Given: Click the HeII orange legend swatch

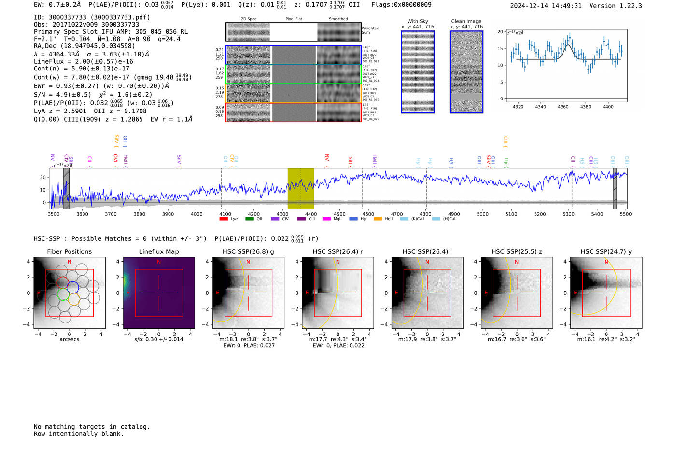Looking at the screenshot, I should [378, 219].
